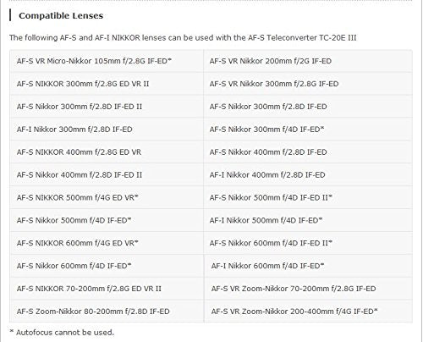
Task: Click AF-I Nikkor 600mm f/4D IF-ED cell
Action: pyautogui.click(x=308, y=266)
